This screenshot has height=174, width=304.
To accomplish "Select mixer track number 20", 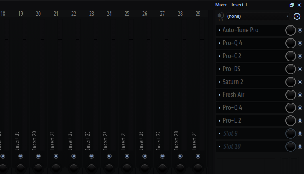I will [38, 14].
